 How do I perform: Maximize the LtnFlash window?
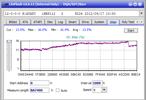click(x=135, y=4)
